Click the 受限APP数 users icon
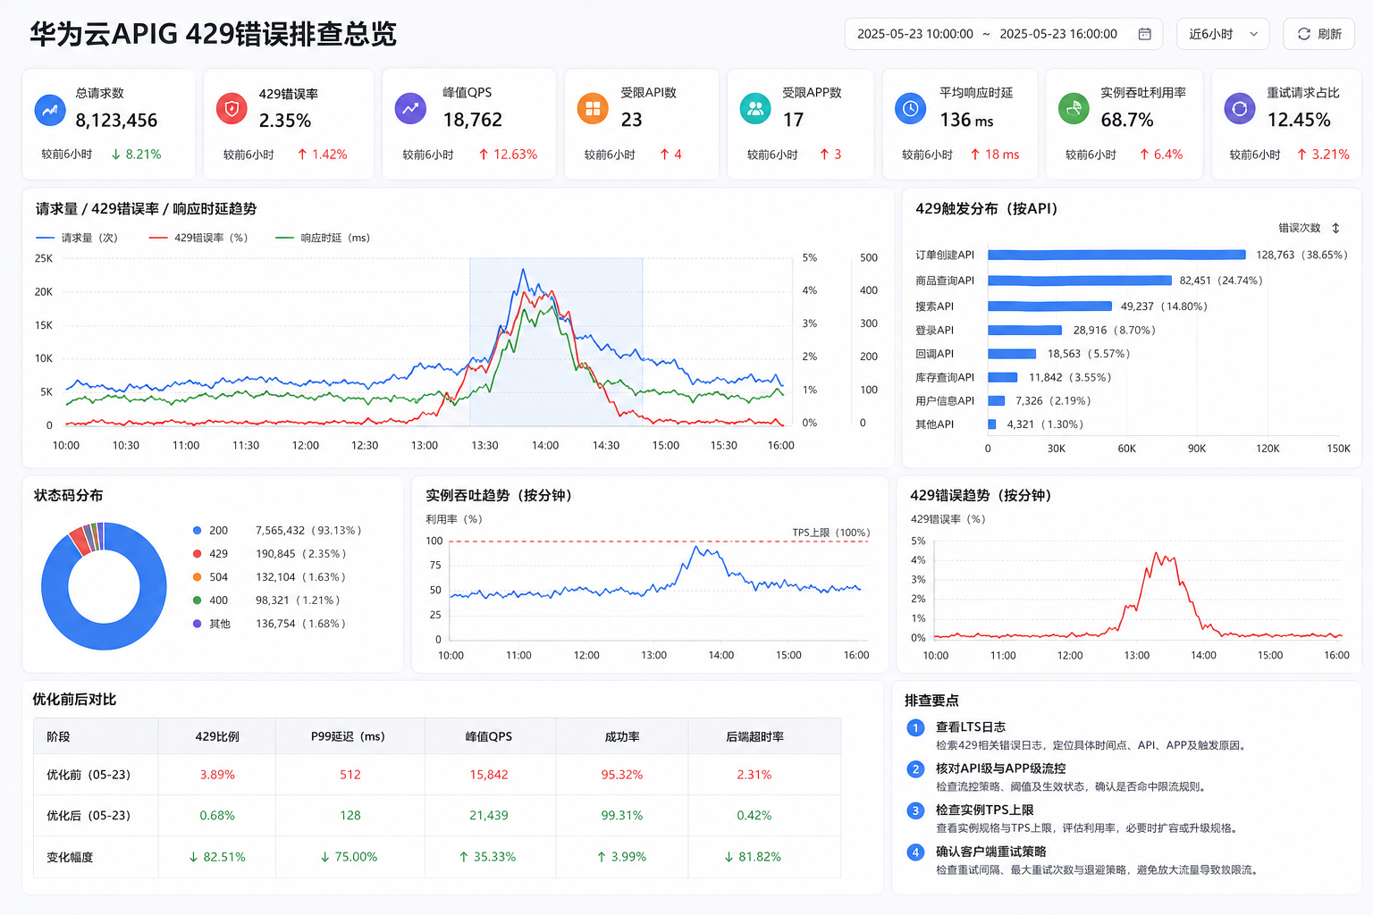The height and width of the screenshot is (915, 1373). 755,109
